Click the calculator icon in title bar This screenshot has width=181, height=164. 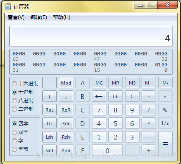point(8,7)
